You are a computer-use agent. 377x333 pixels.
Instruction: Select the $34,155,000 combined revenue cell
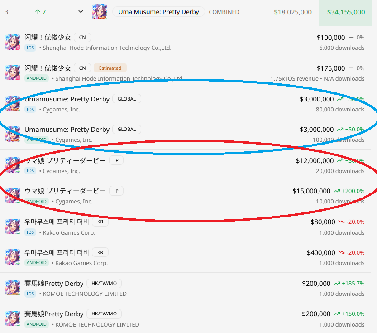point(345,13)
